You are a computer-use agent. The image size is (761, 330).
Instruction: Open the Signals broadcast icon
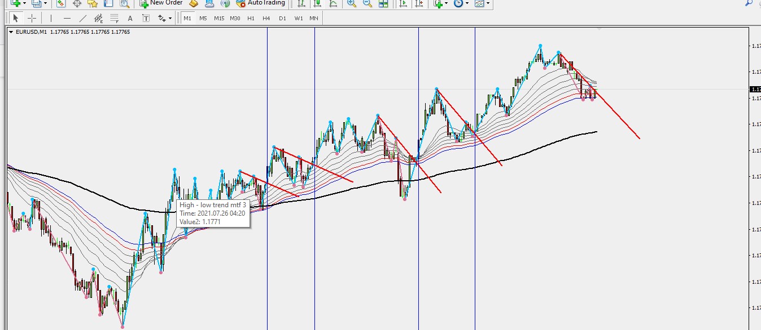pos(225,3)
